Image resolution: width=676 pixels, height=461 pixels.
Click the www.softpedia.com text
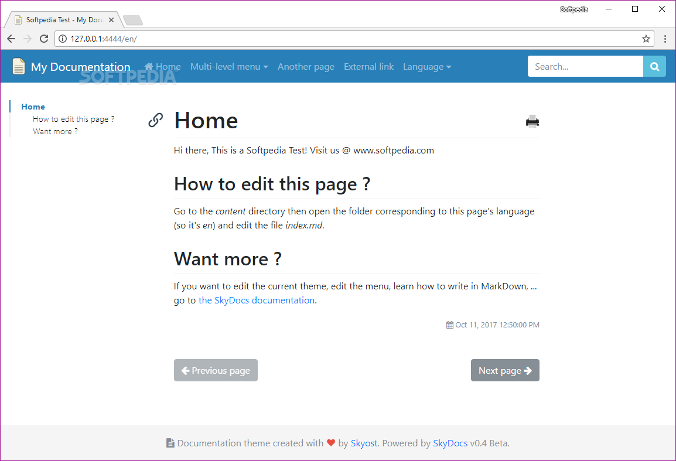(394, 151)
